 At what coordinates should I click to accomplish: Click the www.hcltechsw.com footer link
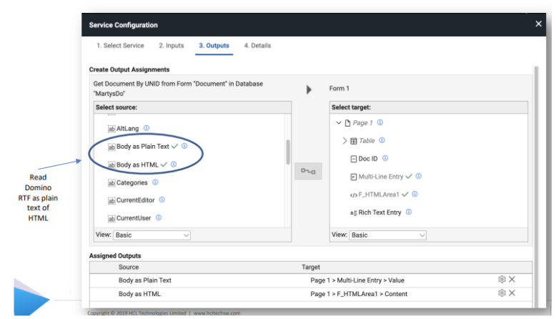[x=217, y=313]
